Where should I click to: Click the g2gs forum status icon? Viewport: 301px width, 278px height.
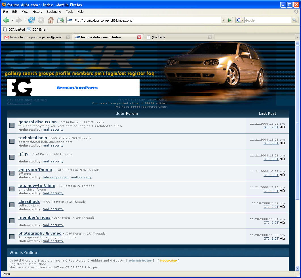(12, 157)
